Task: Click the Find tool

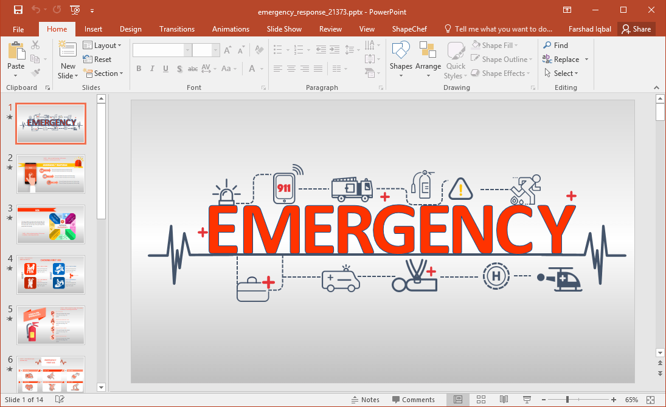Action: [x=558, y=44]
